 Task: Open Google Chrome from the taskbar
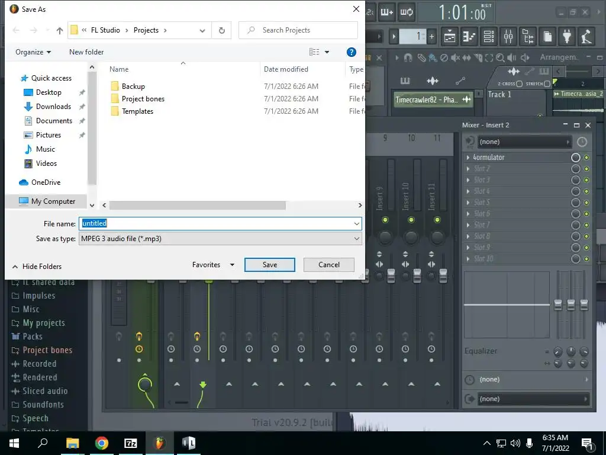tap(102, 443)
